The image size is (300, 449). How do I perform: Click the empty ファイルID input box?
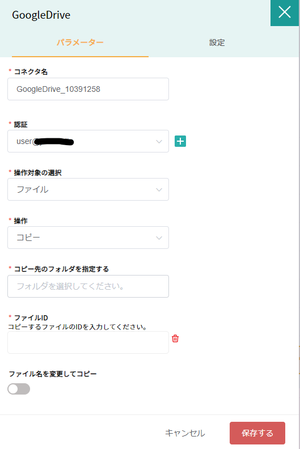click(88, 342)
